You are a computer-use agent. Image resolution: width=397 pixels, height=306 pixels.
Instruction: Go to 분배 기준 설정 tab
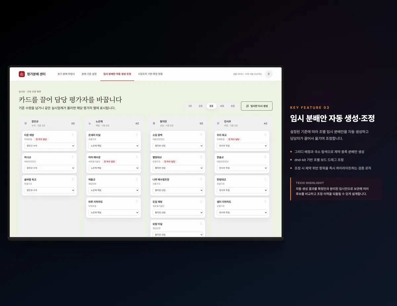pos(89,74)
